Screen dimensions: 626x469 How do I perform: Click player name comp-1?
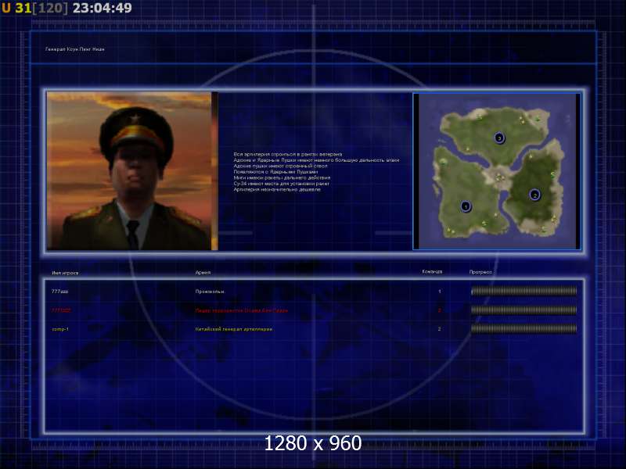[60, 329]
